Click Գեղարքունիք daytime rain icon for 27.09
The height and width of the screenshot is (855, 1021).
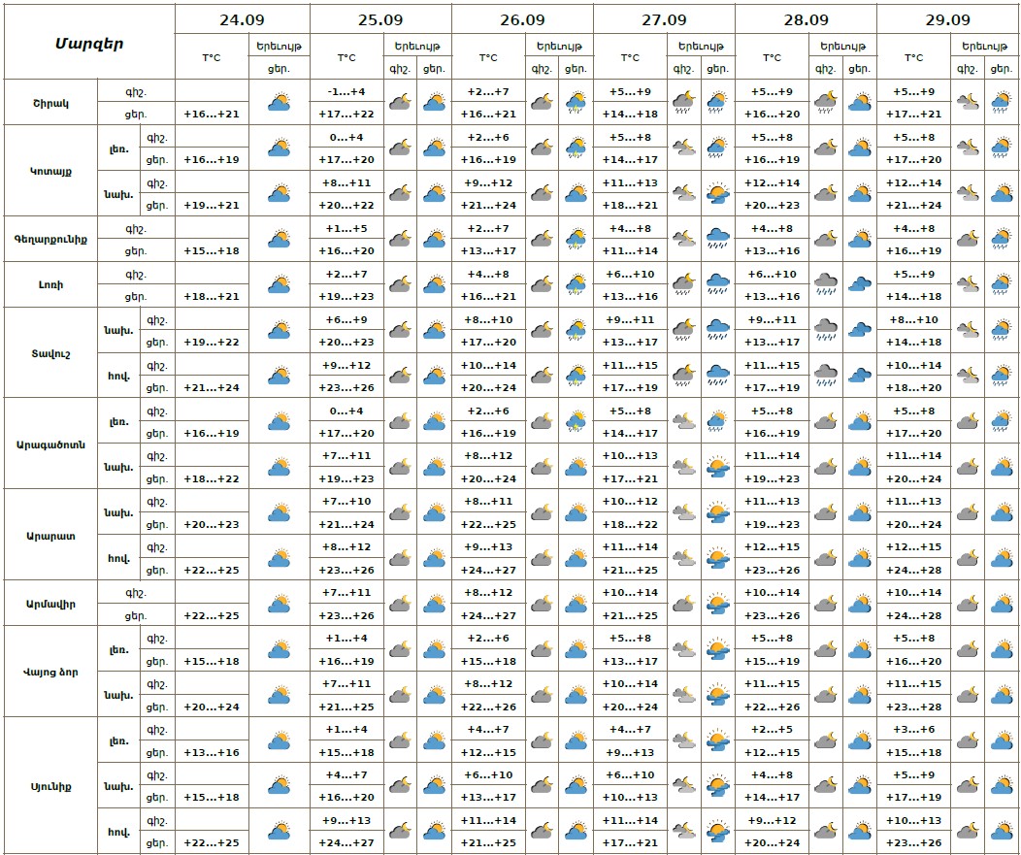point(718,239)
